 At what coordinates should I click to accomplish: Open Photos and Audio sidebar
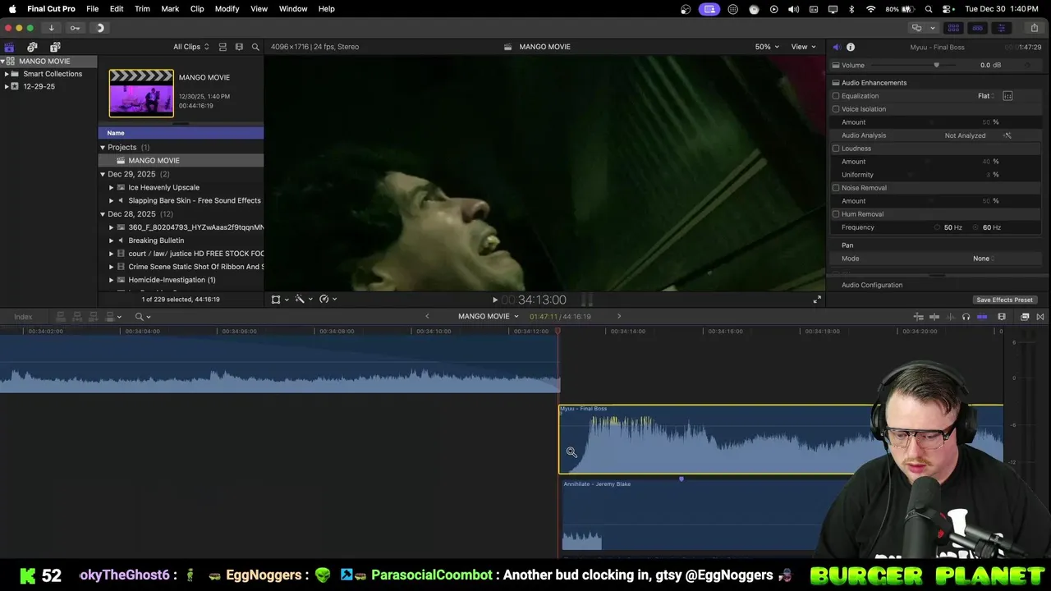(x=32, y=47)
